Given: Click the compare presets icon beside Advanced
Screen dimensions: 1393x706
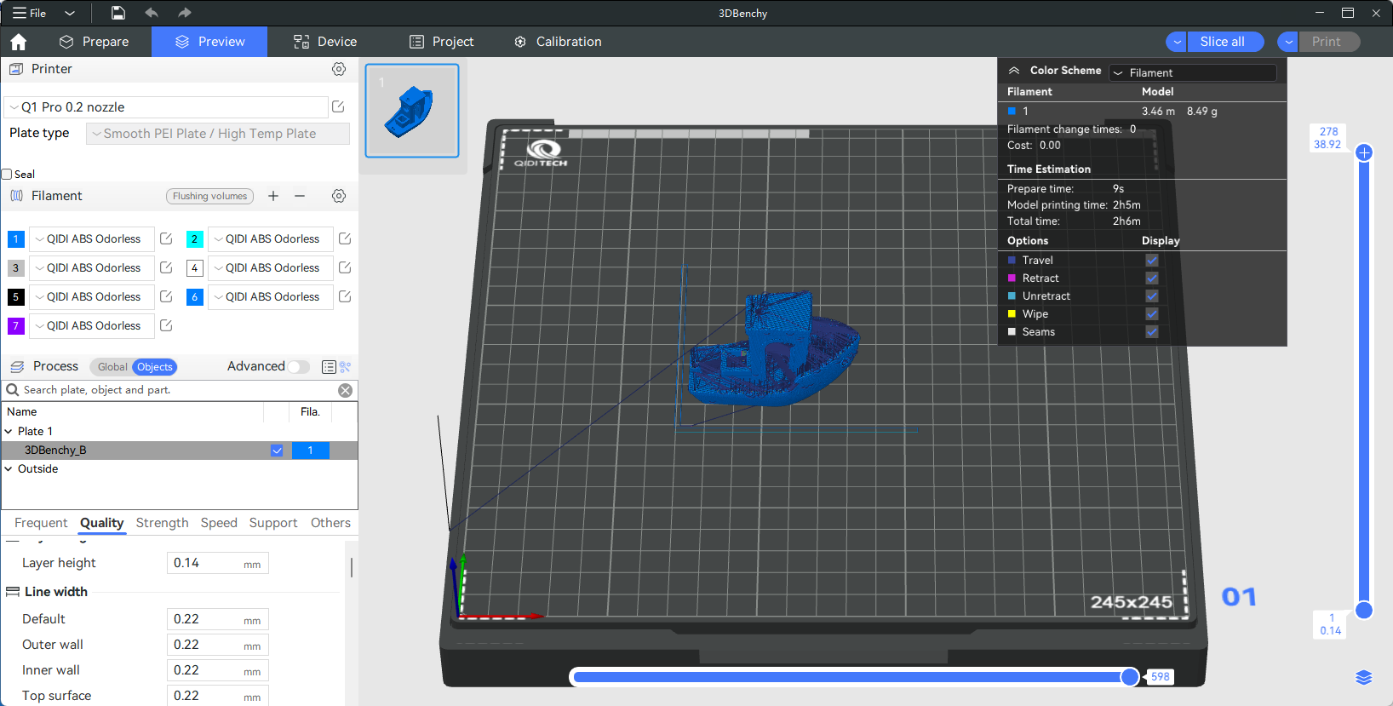Looking at the screenshot, I should point(345,367).
